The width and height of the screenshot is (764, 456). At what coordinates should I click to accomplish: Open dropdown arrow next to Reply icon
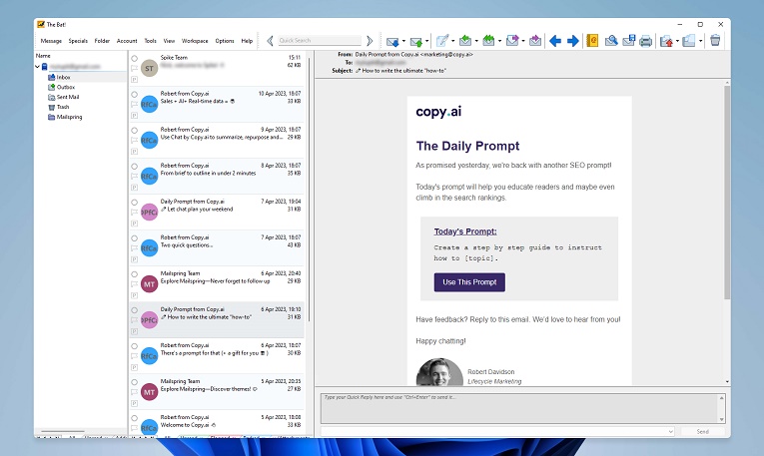476,41
